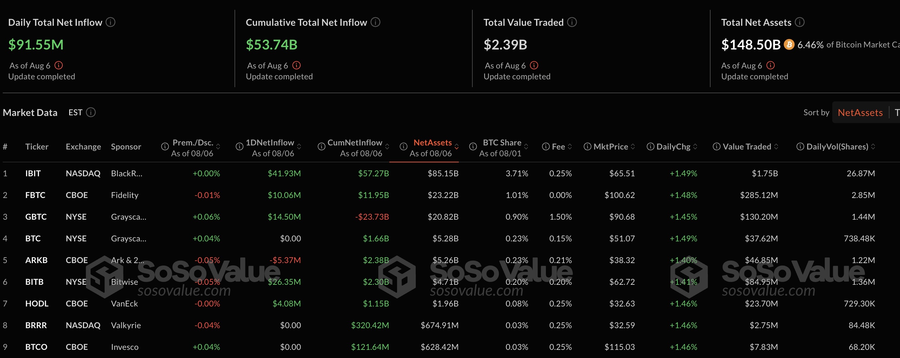Click BlackR... sponsor cell
This screenshot has height=358, width=900.
click(x=126, y=174)
